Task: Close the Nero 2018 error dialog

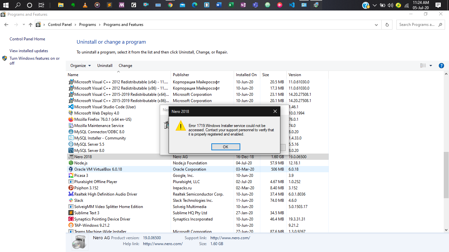Action: point(275,112)
